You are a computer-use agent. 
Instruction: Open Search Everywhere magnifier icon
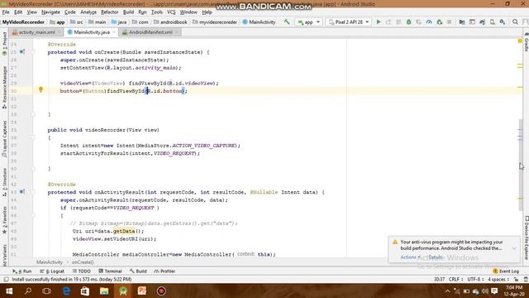515,22
